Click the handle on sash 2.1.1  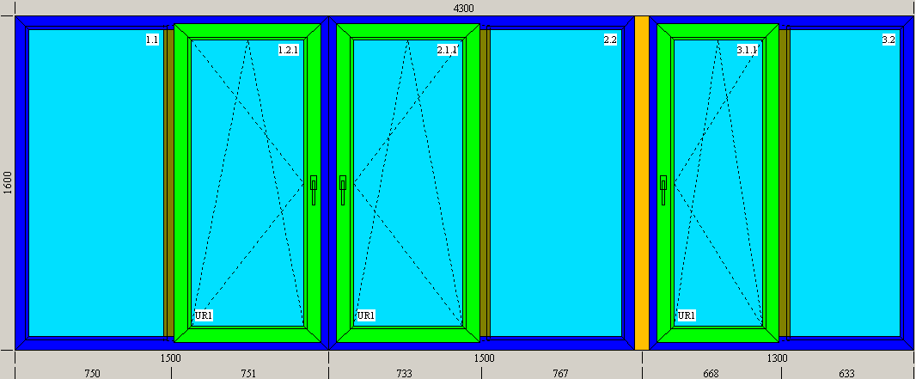pos(342,190)
